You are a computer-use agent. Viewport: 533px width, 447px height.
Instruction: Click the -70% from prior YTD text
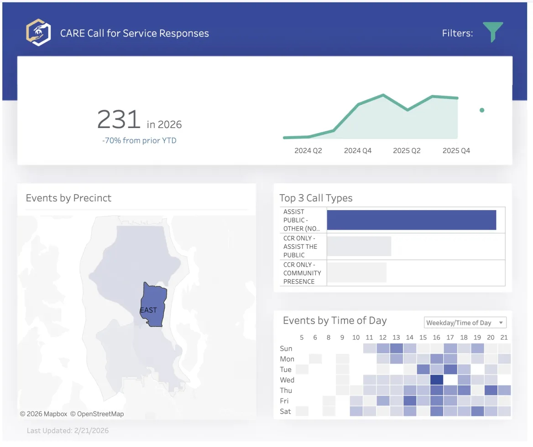[139, 140]
